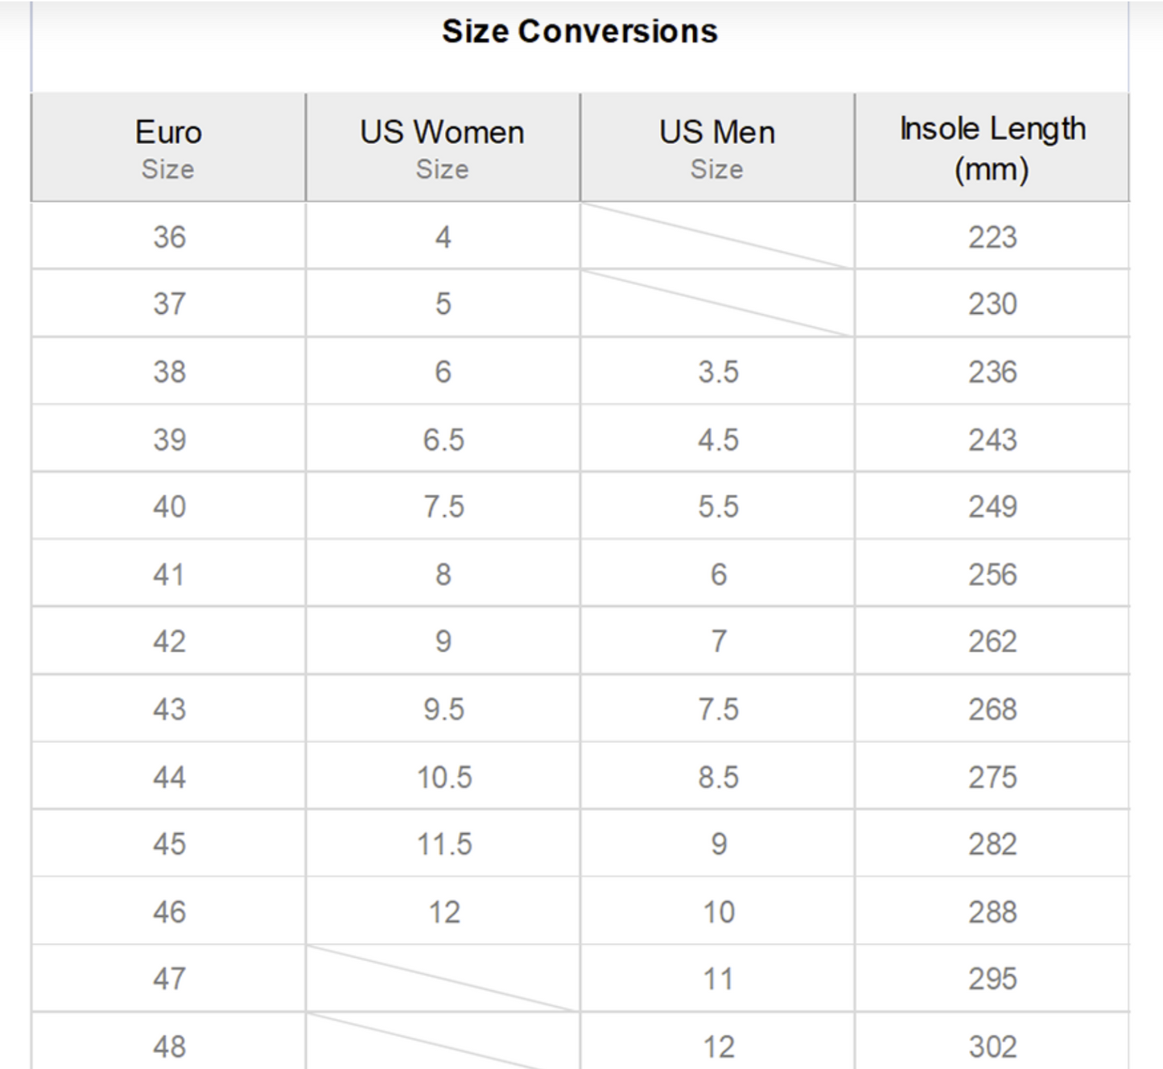Click the US Men Size header

[x=716, y=148]
